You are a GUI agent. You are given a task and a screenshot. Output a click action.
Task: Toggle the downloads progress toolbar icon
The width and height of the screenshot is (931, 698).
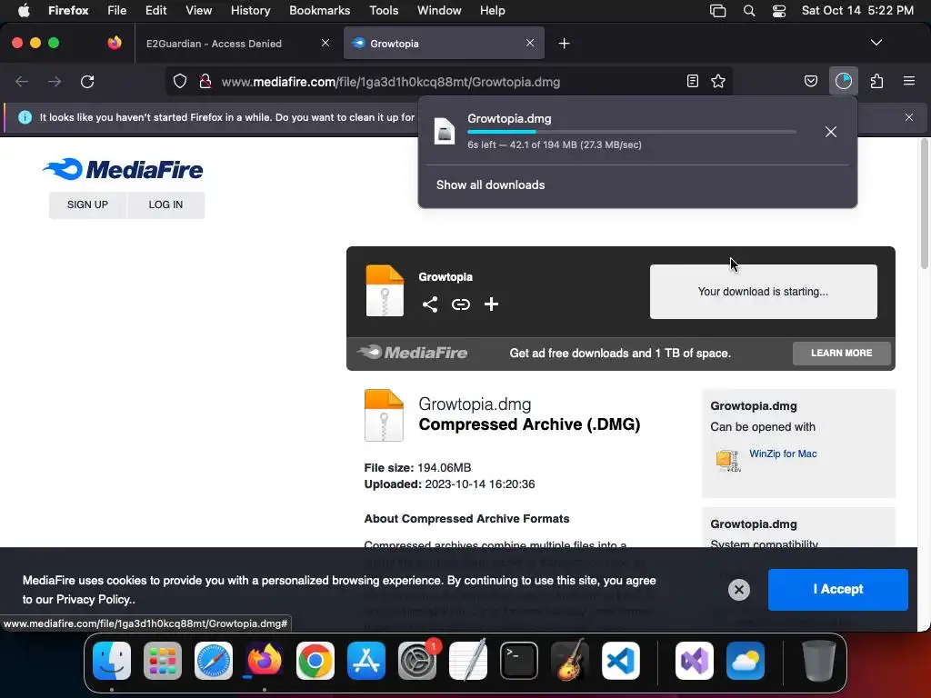pos(844,81)
